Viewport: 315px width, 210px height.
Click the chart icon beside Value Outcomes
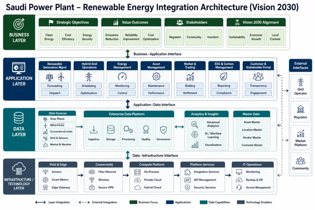(116, 22)
